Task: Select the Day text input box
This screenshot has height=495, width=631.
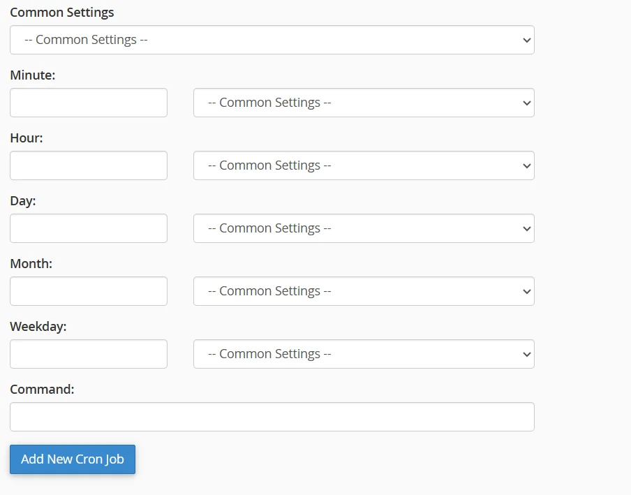Action: (89, 228)
